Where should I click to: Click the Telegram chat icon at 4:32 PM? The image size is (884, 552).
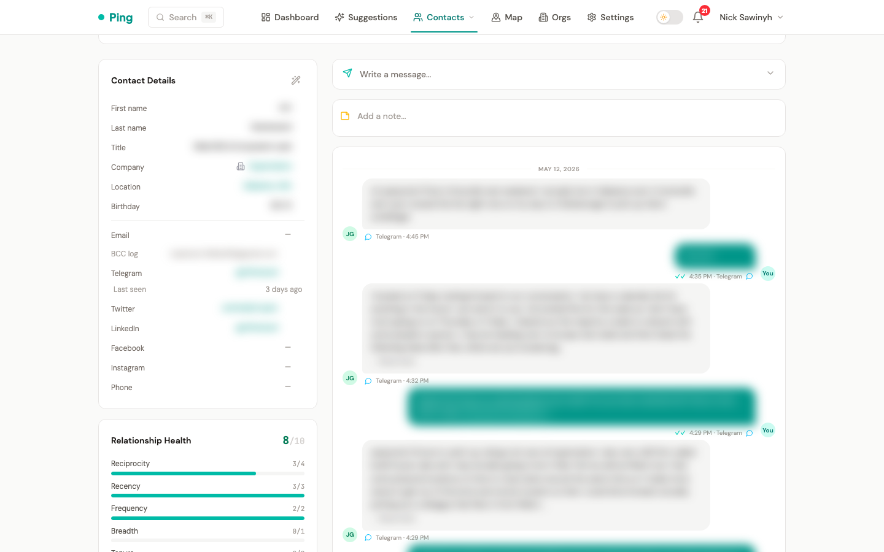[368, 381]
